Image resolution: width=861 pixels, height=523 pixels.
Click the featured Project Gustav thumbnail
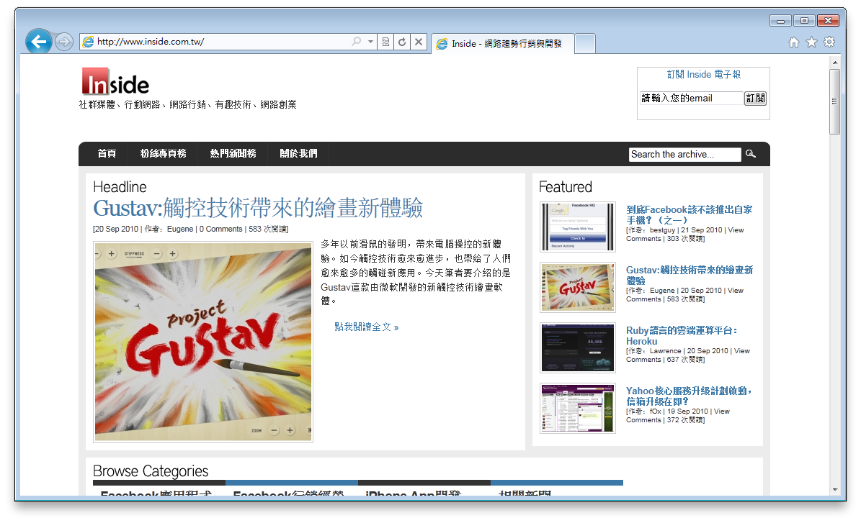click(578, 287)
